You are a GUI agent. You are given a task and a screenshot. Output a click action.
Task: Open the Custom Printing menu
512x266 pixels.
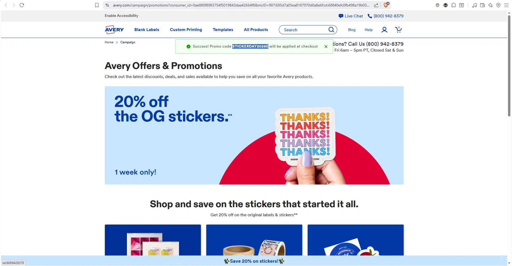[186, 30]
